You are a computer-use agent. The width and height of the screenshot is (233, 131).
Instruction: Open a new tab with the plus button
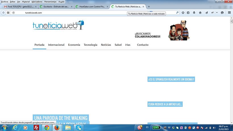click(149, 7)
